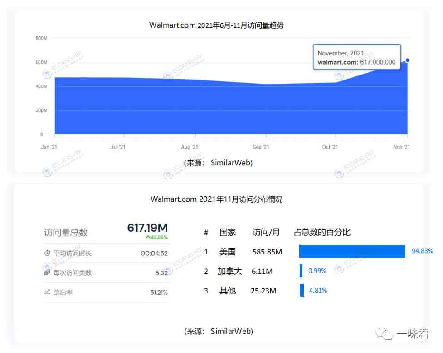This screenshot has height=353, width=443.
Task: Click the percentage 4.81%
Action: coord(318,290)
